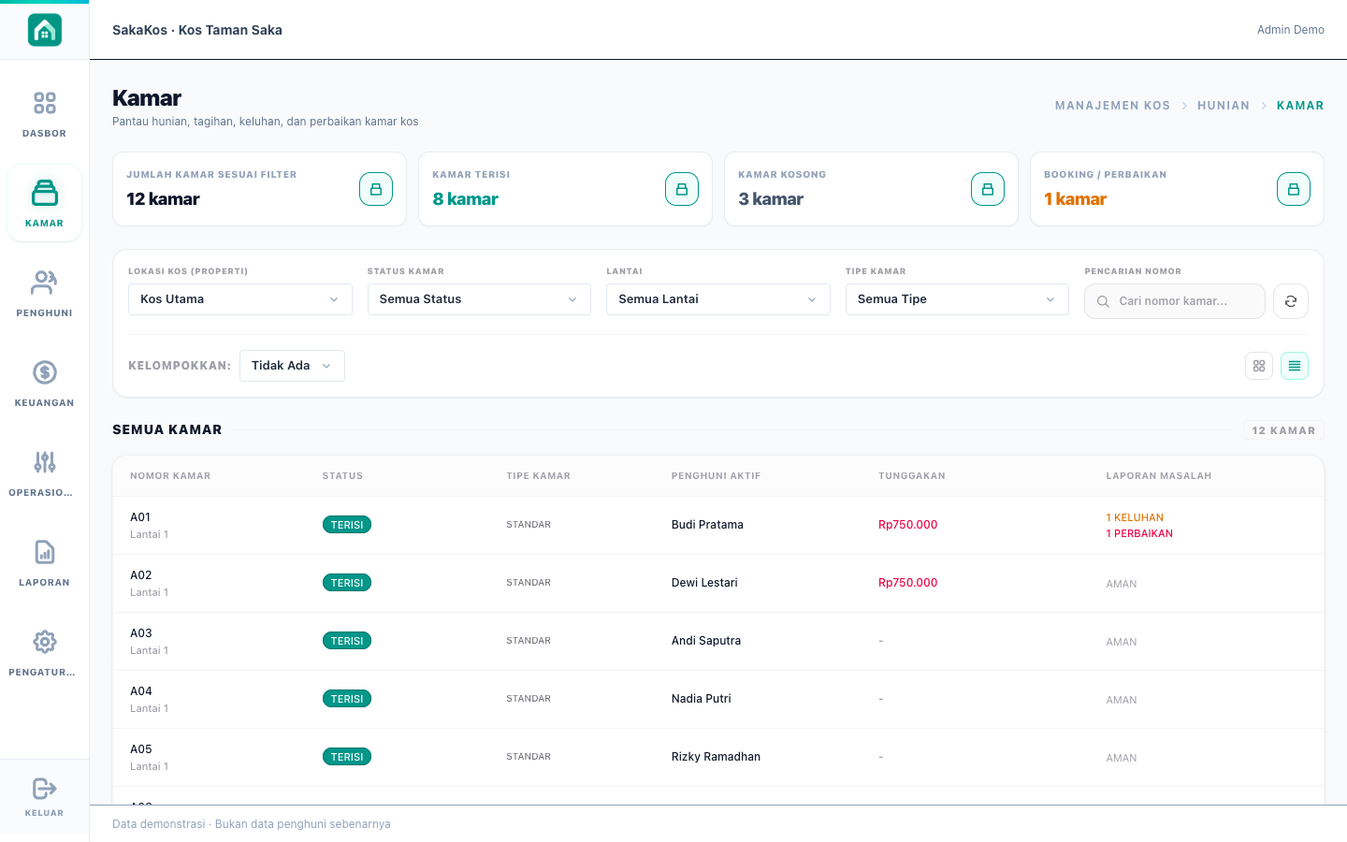The height and width of the screenshot is (842, 1347).
Task: Click the Kamar Kosong card icon
Action: 988,189
